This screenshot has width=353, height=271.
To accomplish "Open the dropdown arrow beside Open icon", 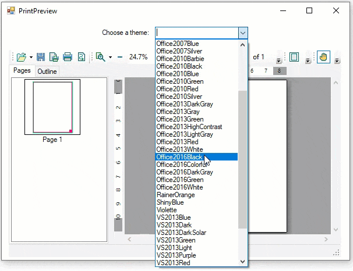I will (x=31, y=57).
